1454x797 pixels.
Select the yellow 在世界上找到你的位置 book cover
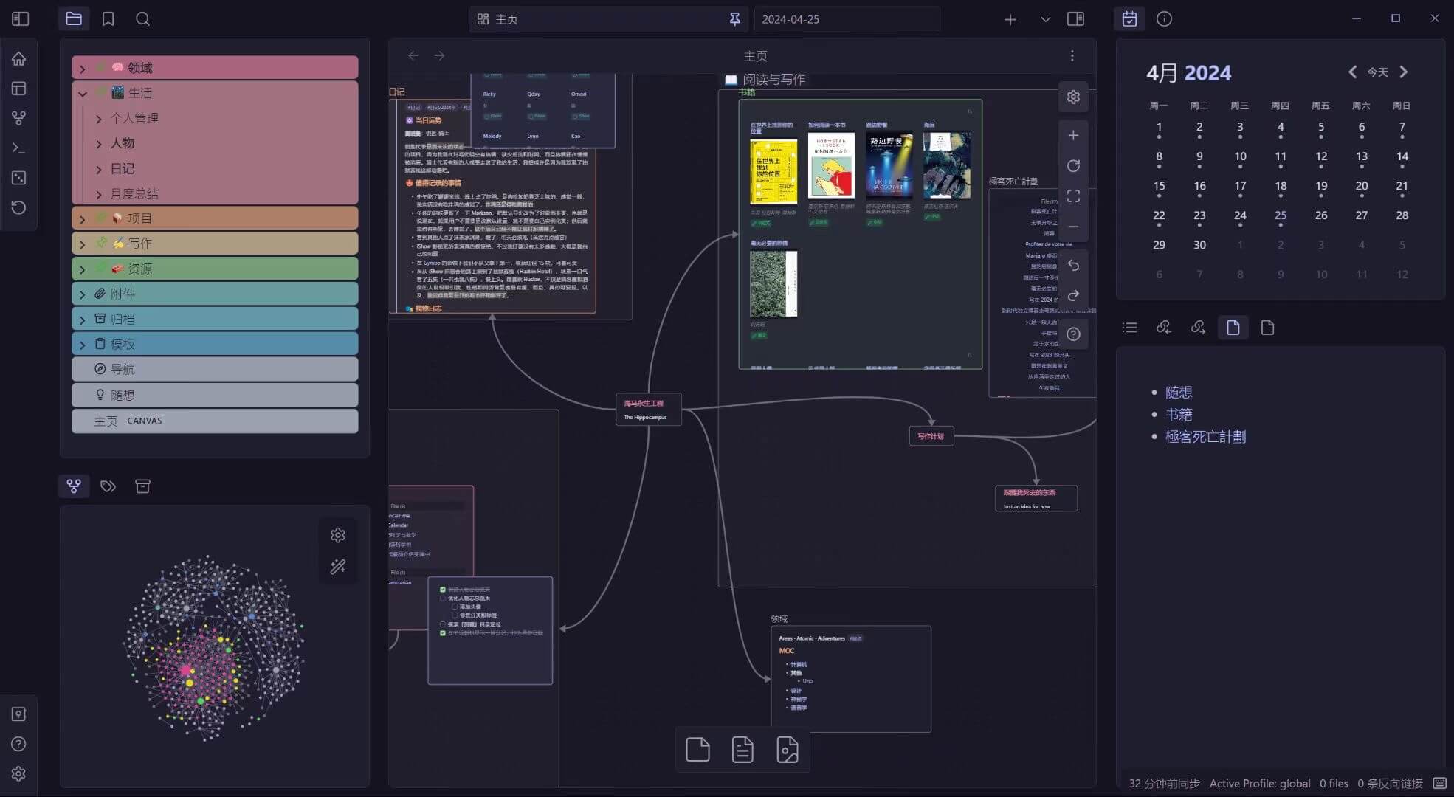click(773, 172)
